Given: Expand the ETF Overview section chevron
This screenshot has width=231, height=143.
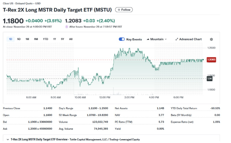Looking at the screenshot, I should point(7,139).
